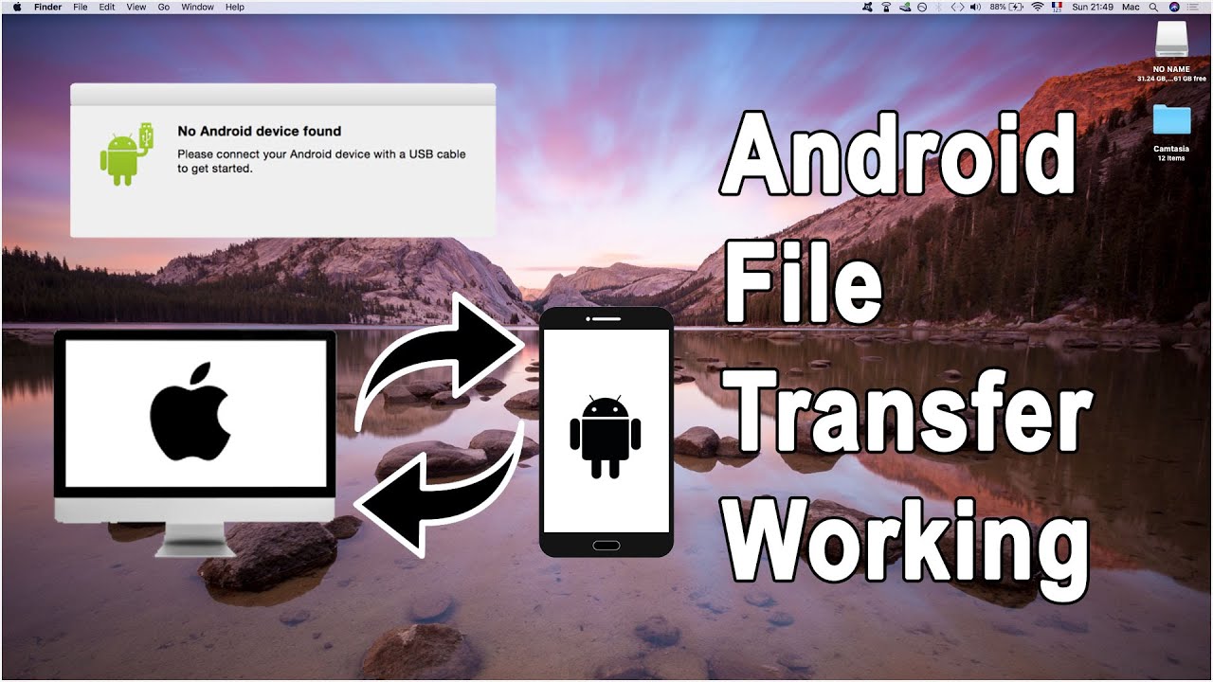Viewport: 1213px width, 682px height.
Task: Open the Window menu
Action: 197,7
